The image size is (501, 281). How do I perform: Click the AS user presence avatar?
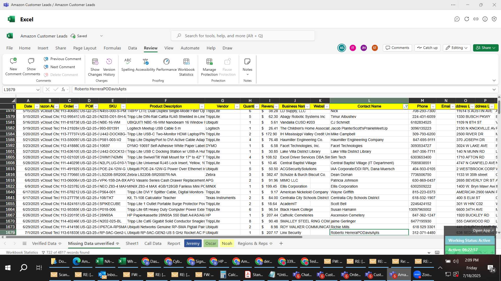[x=342, y=48]
